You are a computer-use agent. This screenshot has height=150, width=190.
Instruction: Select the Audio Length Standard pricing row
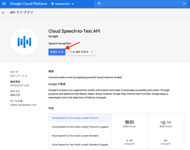pos(80,136)
